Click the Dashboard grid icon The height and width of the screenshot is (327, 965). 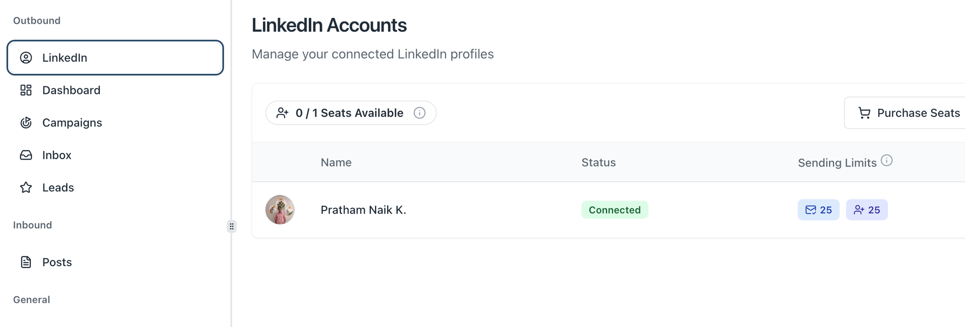pos(26,90)
